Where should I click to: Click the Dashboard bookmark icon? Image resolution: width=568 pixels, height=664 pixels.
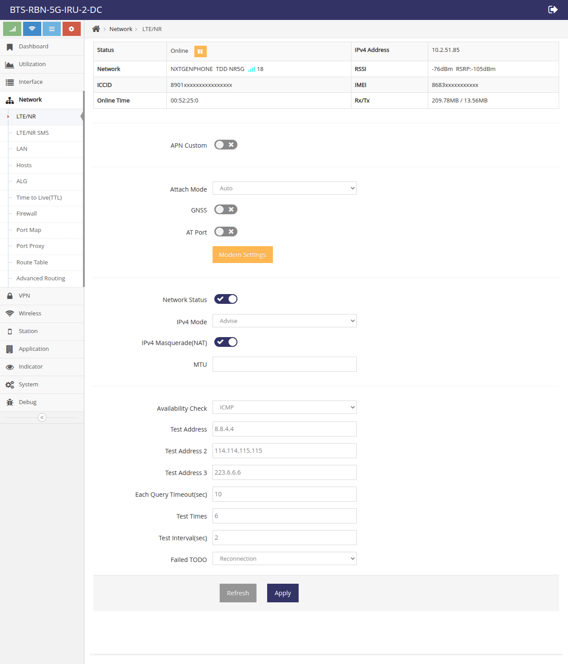click(x=10, y=47)
